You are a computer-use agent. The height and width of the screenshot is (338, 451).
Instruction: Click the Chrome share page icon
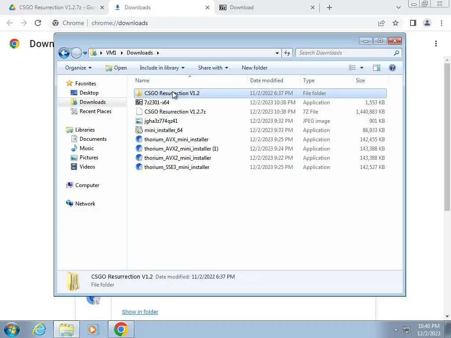click(x=381, y=23)
